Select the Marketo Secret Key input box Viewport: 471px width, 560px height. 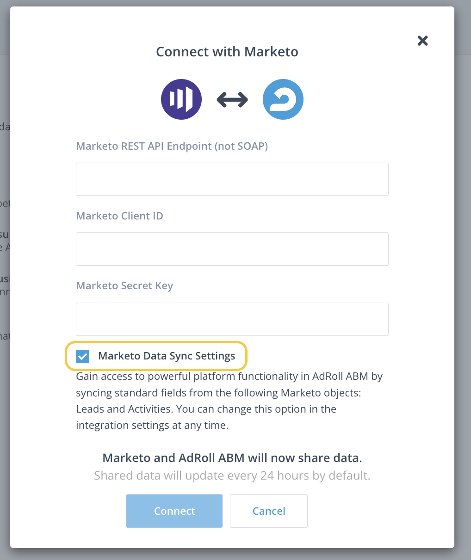(x=232, y=319)
